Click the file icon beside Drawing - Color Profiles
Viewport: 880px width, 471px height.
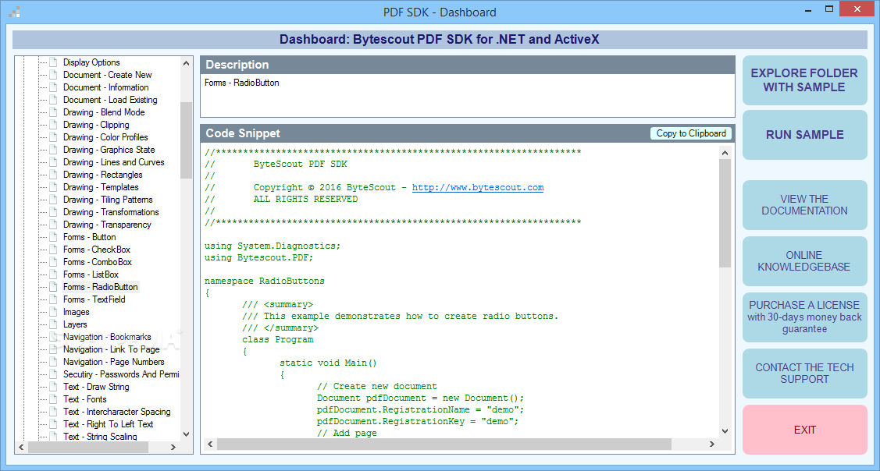tap(53, 137)
